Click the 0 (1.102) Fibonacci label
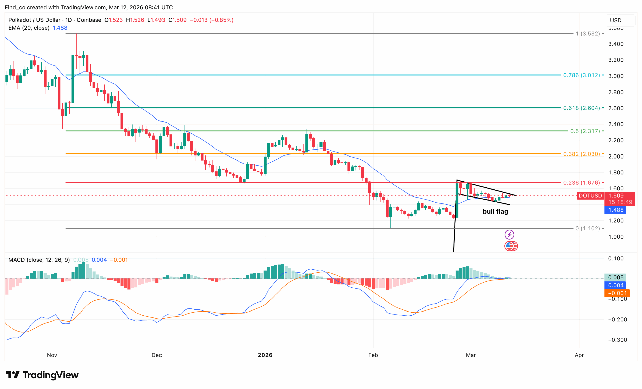The height and width of the screenshot is (389, 642). (x=588, y=228)
